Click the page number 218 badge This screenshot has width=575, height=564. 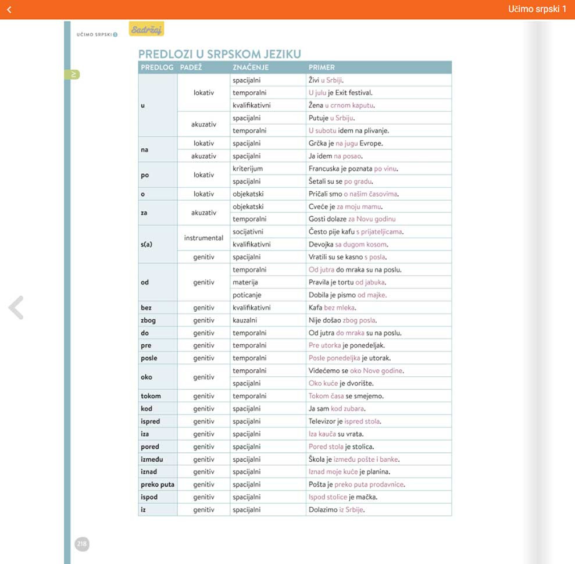(x=81, y=544)
